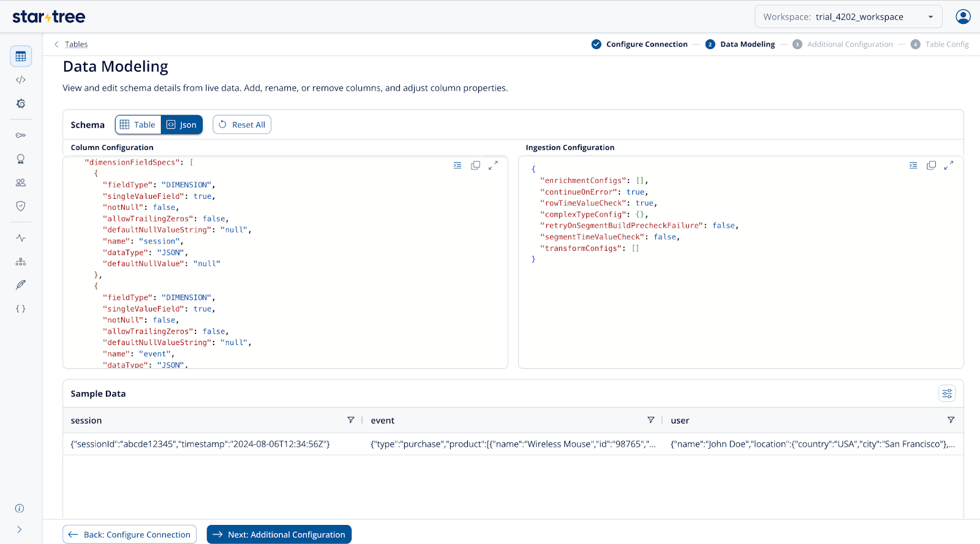Click the shield icon in the sidebar
This screenshot has height=544, width=980.
pyautogui.click(x=21, y=206)
